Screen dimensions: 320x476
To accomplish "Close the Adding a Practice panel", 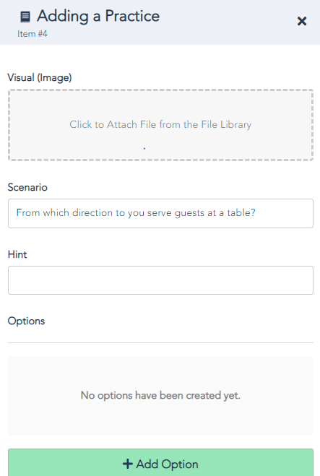I will pos(302,21).
